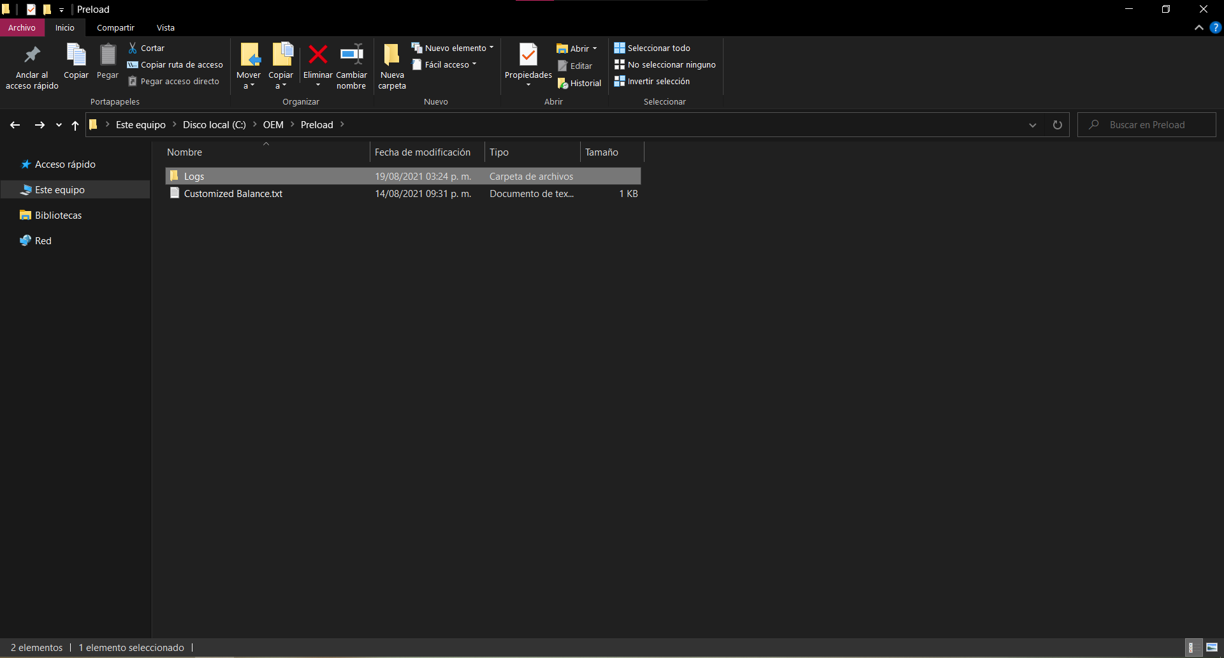The image size is (1224, 658).
Task: Select Acceso rápido in navigation pane
Action: coord(65,164)
